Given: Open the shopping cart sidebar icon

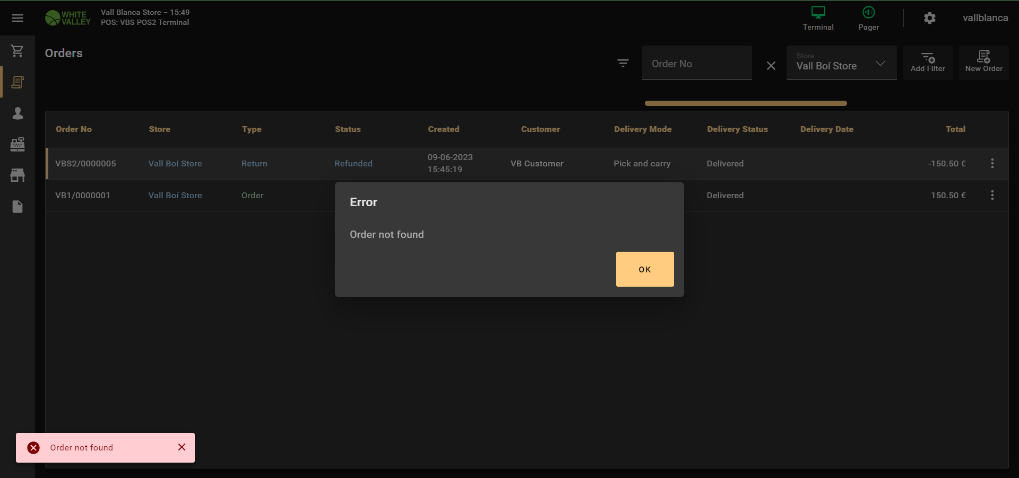Looking at the screenshot, I should (x=18, y=51).
